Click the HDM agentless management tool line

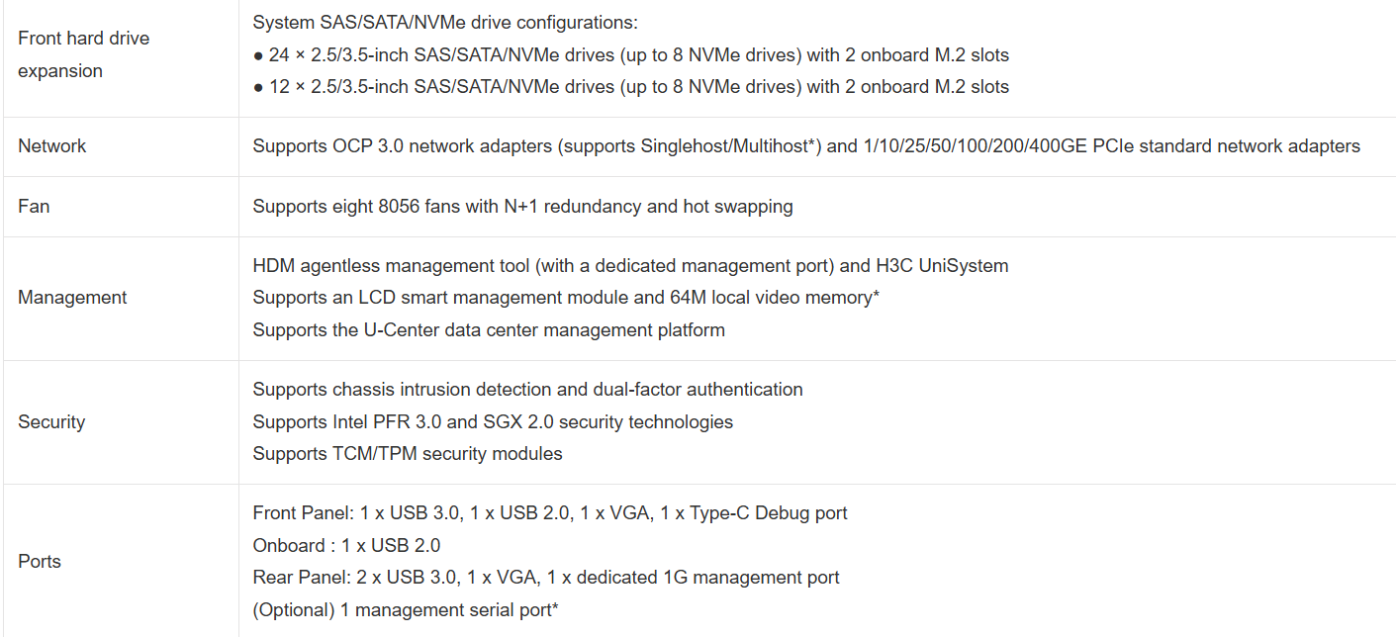(x=630, y=266)
